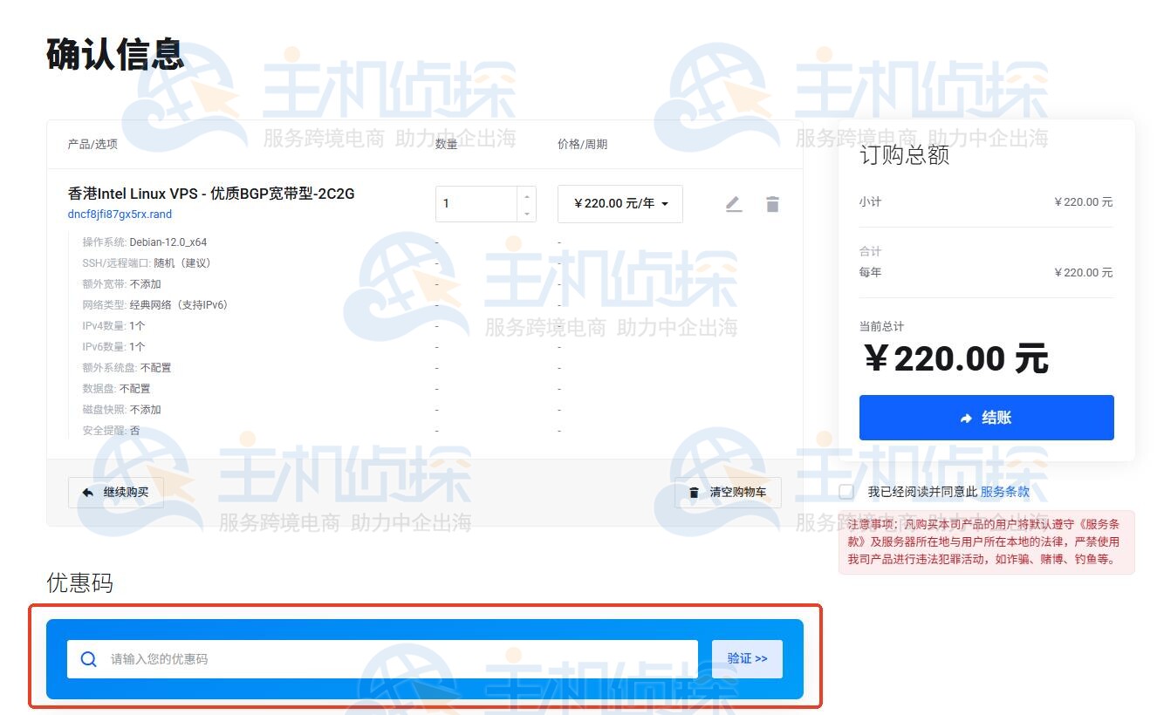Click the arrow icon inside the 结账 button
The image size is (1157, 715).
(x=965, y=417)
